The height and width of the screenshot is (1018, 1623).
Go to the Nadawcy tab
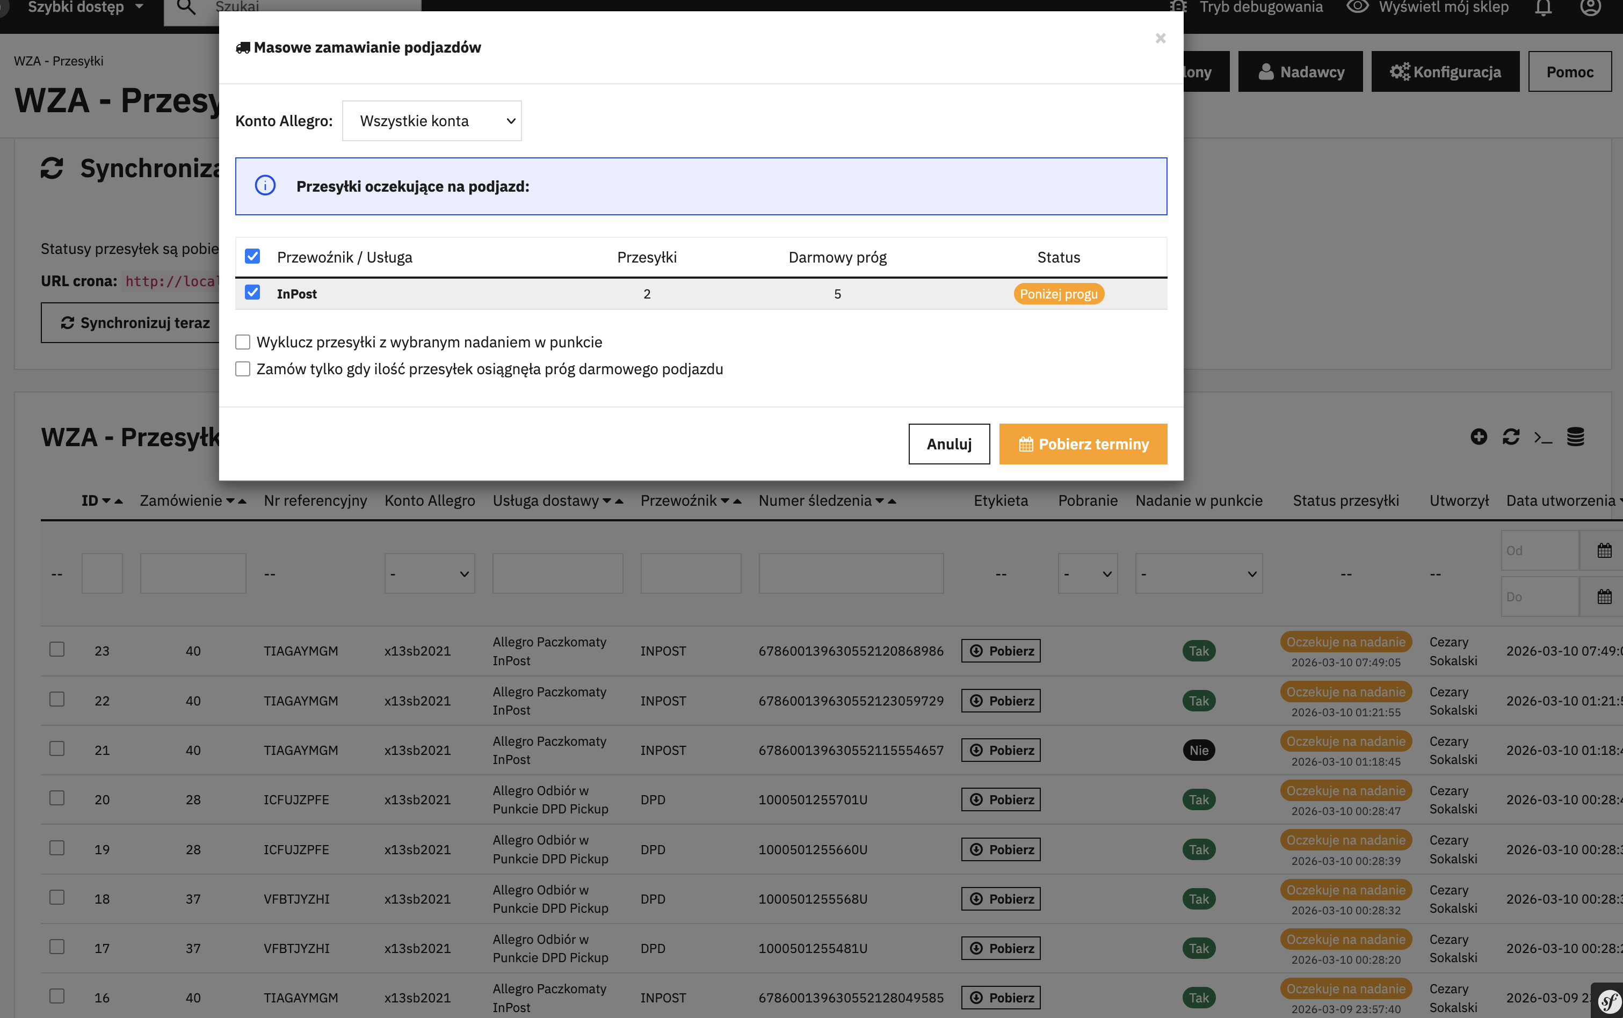pos(1300,72)
